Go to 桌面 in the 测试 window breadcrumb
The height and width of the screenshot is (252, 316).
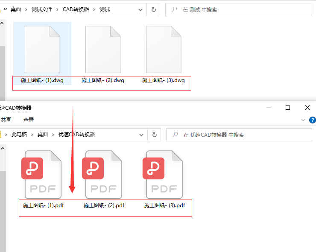coord(16,9)
